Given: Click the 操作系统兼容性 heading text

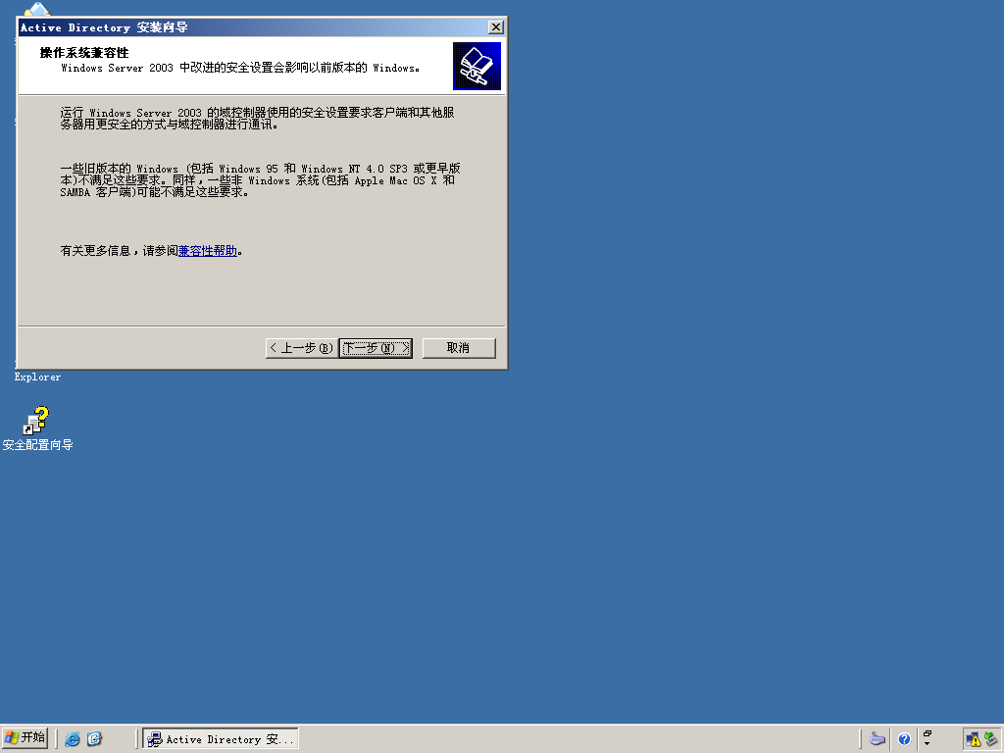Looking at the screenshot, I should click(x=84, y=53).
